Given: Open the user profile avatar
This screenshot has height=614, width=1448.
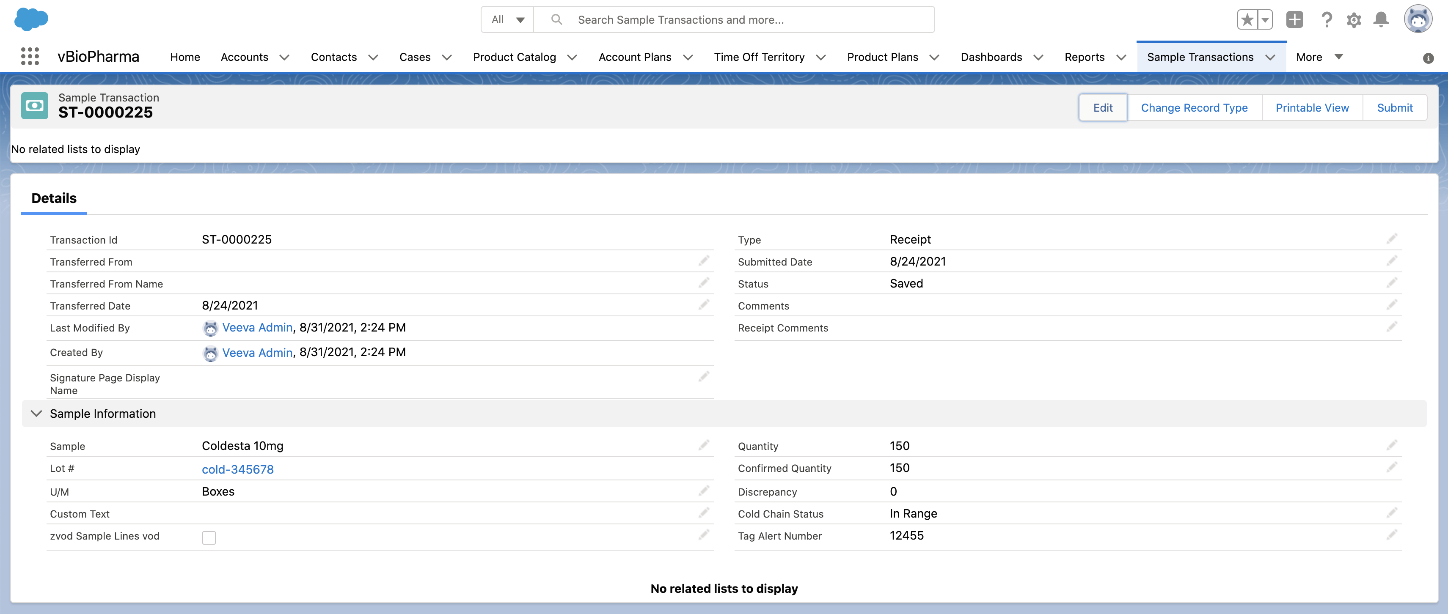Looking at the screenshot, I should pos(1418,19).
